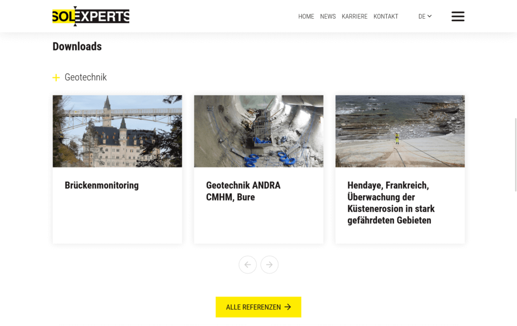Expand the Geotechnik downloads section
This screenshot has width=517, height=326.
point(79,77)
